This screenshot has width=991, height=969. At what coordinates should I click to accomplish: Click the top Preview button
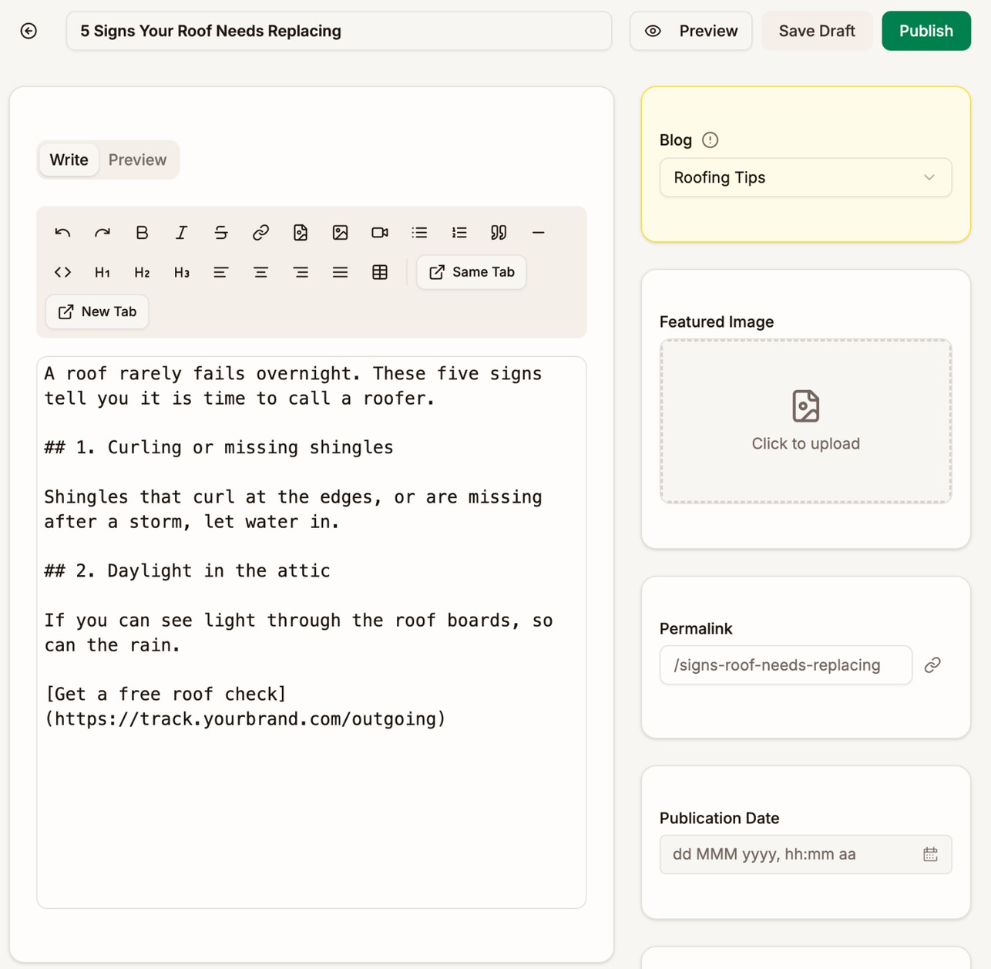coord(690,31)
